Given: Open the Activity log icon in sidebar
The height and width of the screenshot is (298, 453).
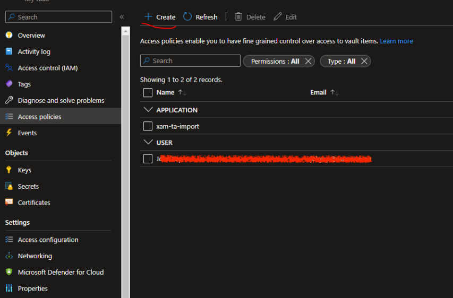Looking at the screenshot, I should tap(8, 51).
